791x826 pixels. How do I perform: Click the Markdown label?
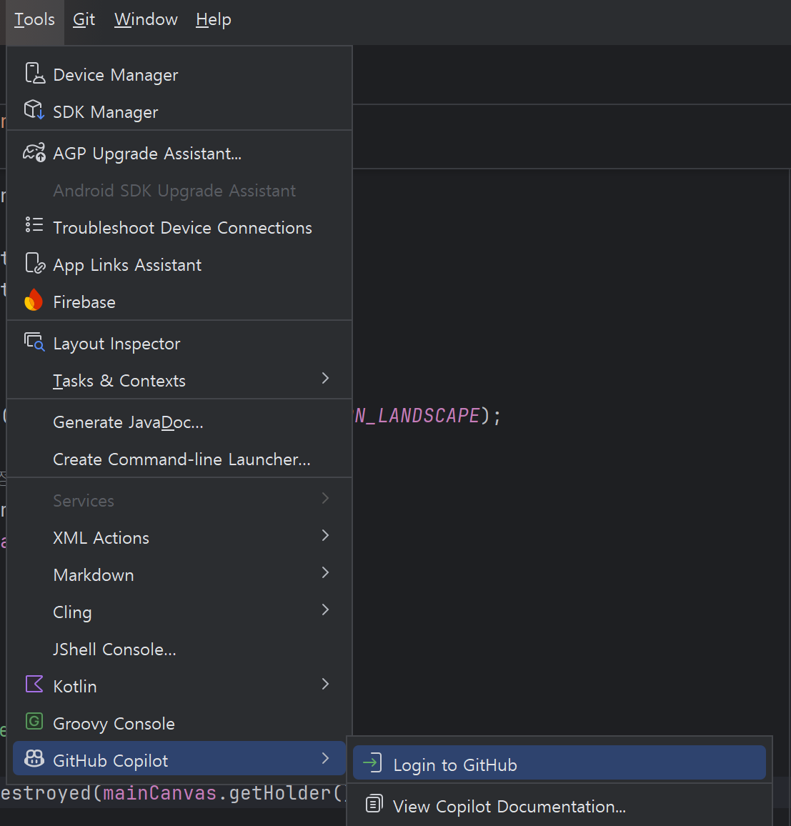(94, 574)
